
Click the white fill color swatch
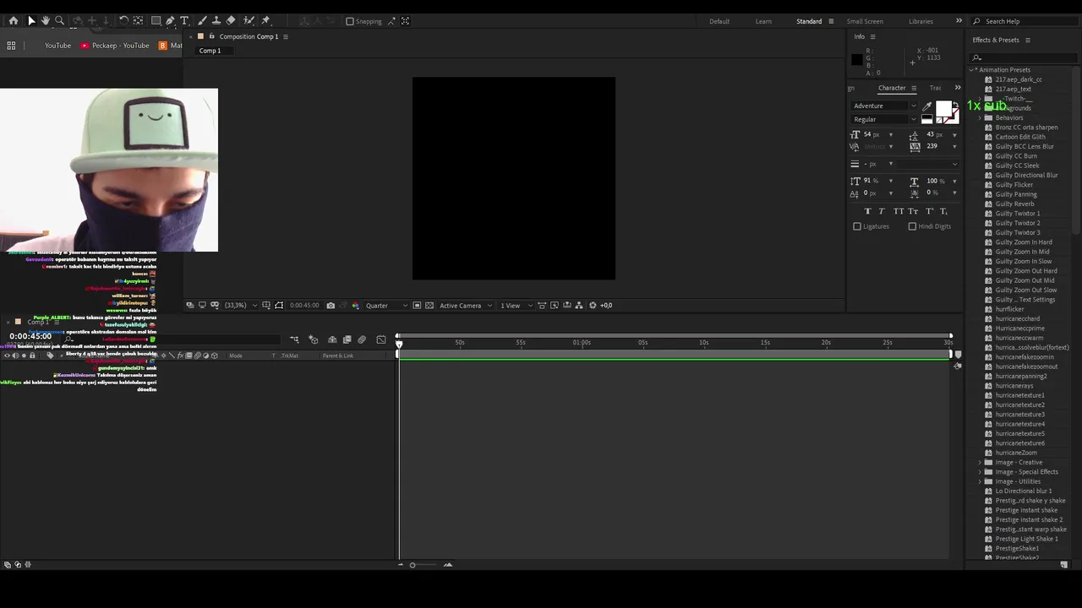(943, 110)
